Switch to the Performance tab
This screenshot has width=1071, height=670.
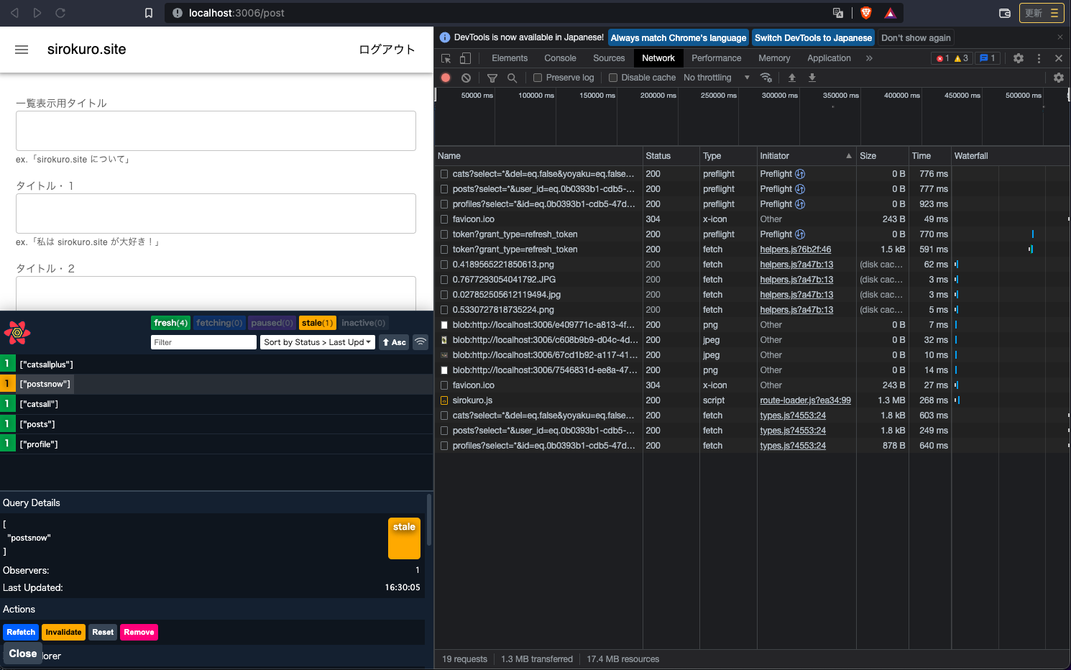pyautogui.click(x=716, y=58)
